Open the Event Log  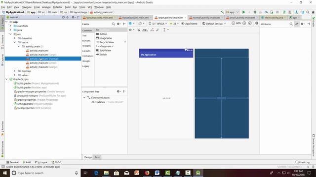point(302,162)
